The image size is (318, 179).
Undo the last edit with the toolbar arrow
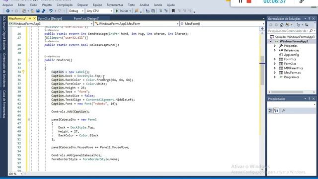pyautogui.click(x=51, y=11)
